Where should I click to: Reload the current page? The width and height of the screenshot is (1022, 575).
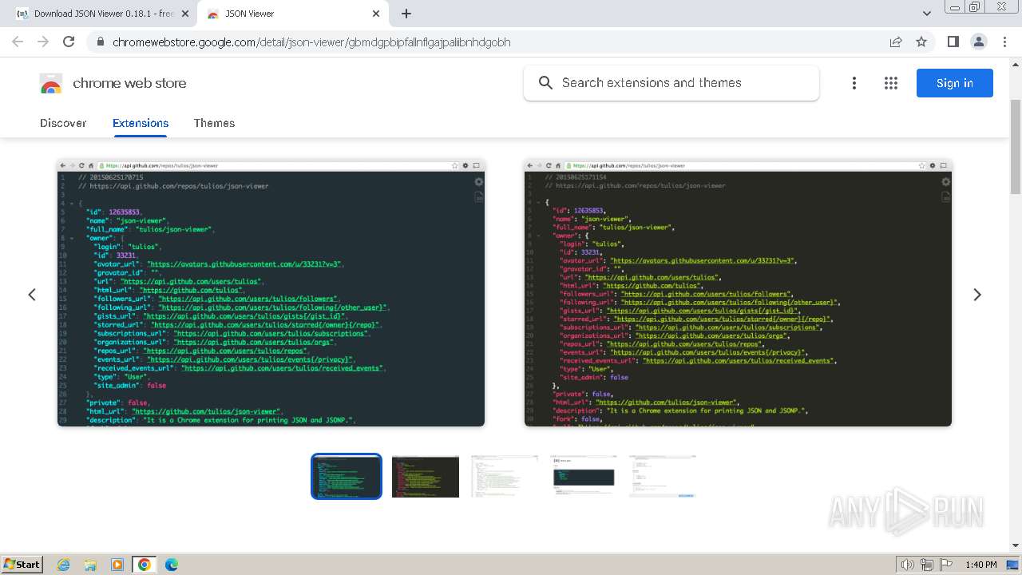(69, 42)
